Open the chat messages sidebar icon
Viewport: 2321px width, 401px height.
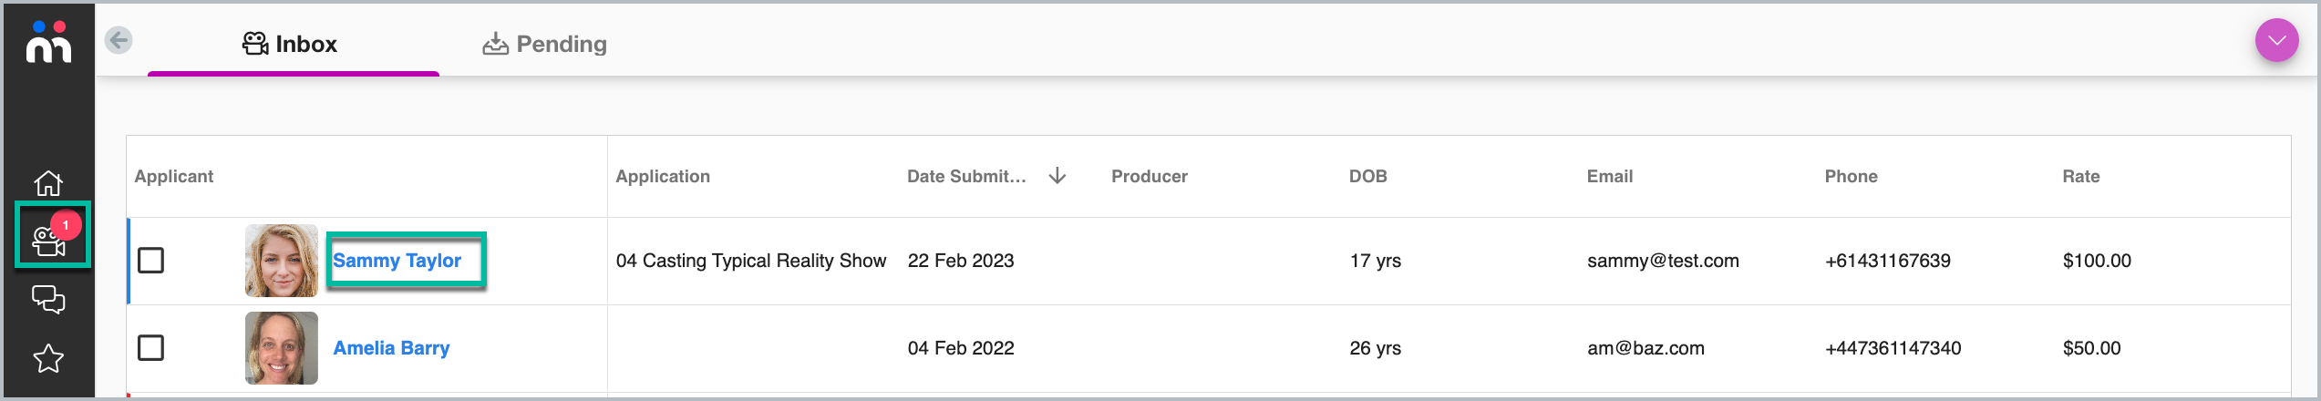pos(48,300)
